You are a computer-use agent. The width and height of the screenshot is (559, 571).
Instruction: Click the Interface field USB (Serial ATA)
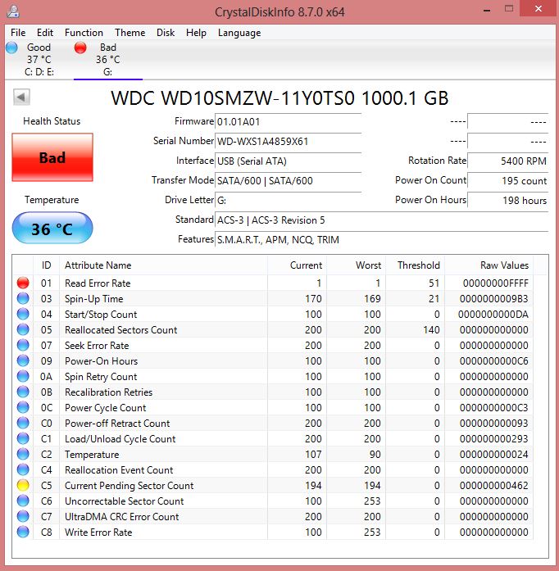[x=288, y=161]
